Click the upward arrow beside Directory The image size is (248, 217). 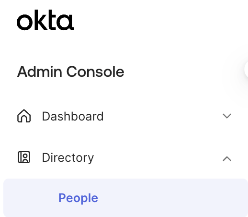click(227, 158)
